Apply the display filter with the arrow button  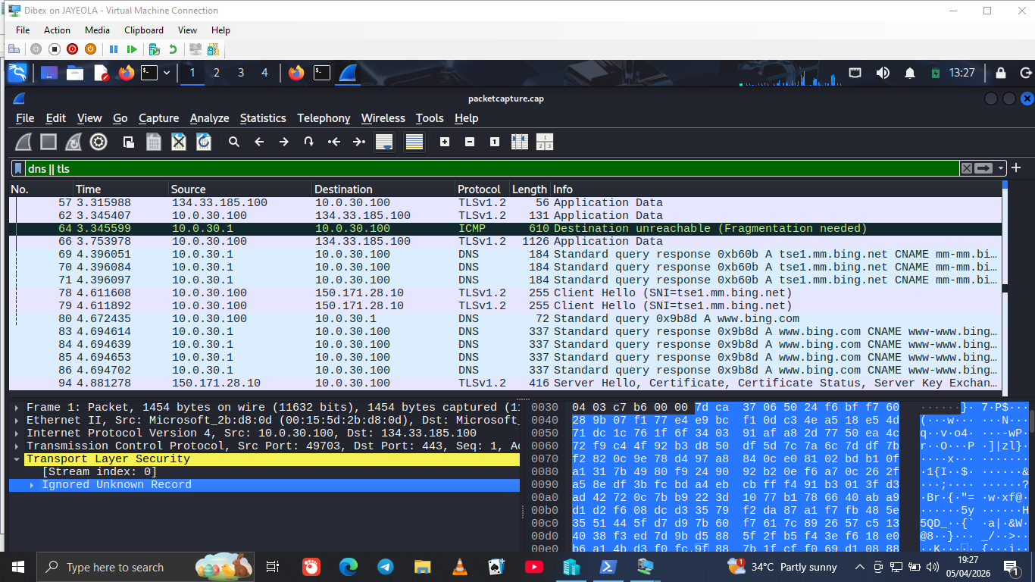pyautogui.click(x=983, y=167)
